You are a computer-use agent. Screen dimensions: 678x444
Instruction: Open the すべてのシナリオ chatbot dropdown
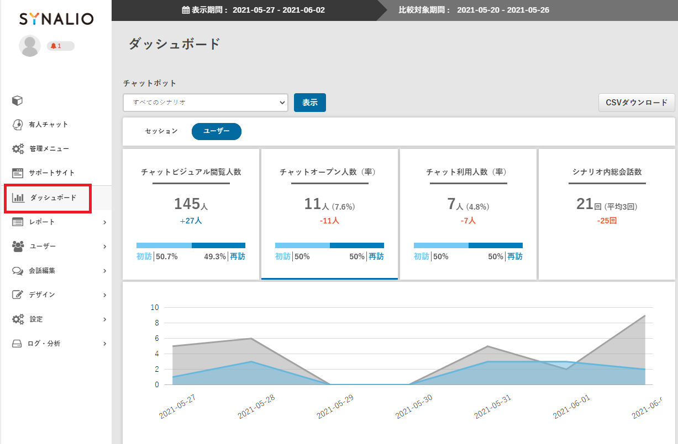coord(206,103)
